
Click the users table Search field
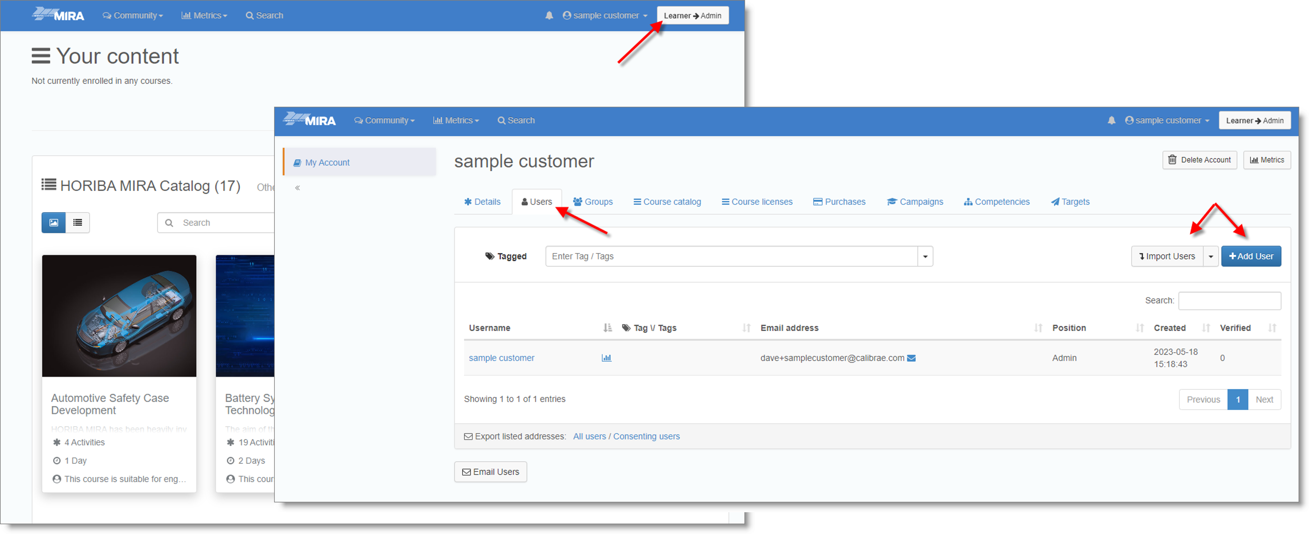tap(1229, 301)
